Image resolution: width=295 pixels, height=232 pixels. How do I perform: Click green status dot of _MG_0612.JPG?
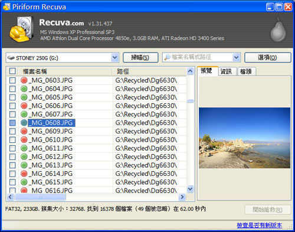pyautogui.click(x=24, y=156)
